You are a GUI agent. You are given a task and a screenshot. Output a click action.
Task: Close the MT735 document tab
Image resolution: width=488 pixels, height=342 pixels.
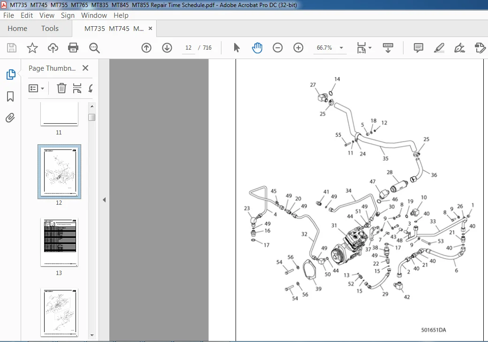click(150, 29)
